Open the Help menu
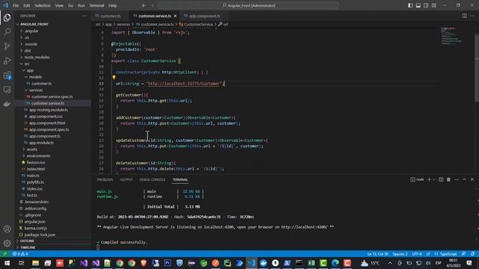 (x=113, y=5)
